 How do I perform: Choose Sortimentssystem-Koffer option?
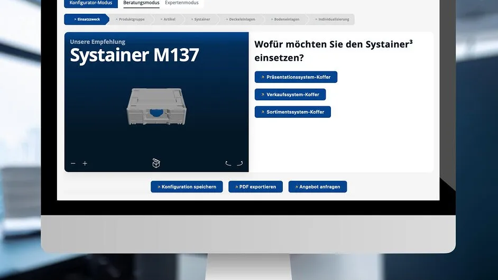click(293, 112)
